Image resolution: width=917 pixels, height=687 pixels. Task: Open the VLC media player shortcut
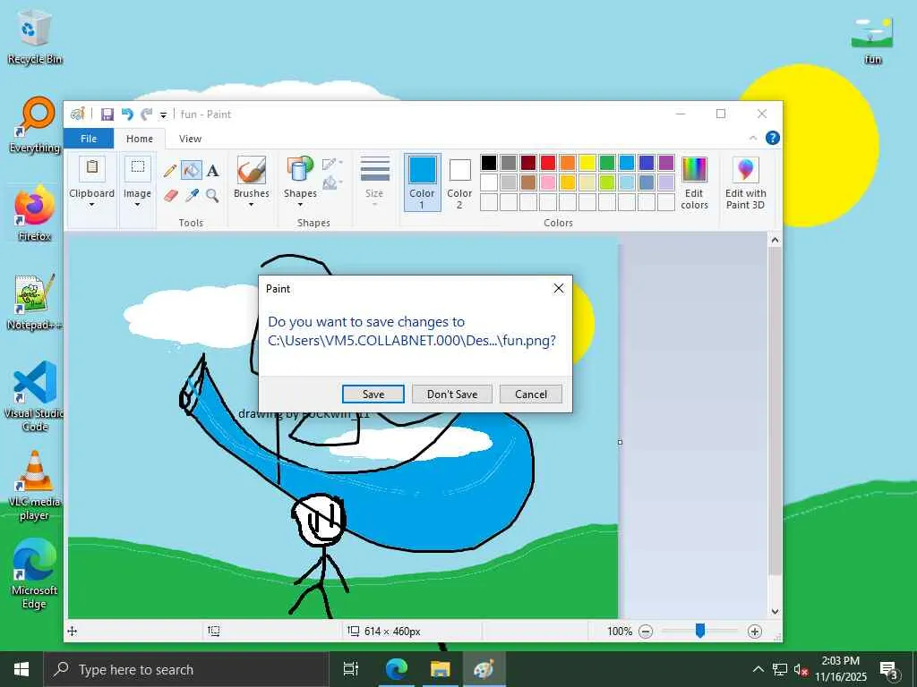pos(35,486)
